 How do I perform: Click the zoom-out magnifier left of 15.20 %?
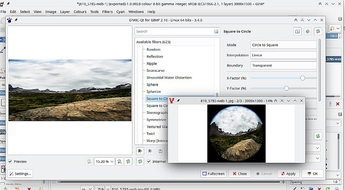point(89,161)
